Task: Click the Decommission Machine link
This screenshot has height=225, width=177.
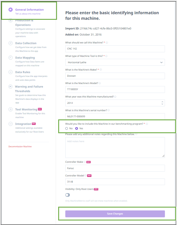Action: click(20, 146)
